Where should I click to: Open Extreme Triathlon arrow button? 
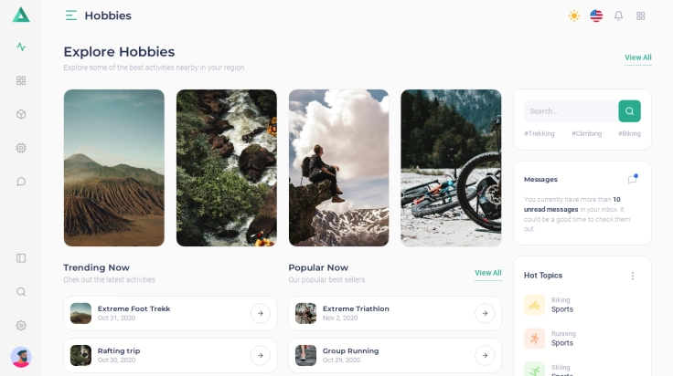485,313
